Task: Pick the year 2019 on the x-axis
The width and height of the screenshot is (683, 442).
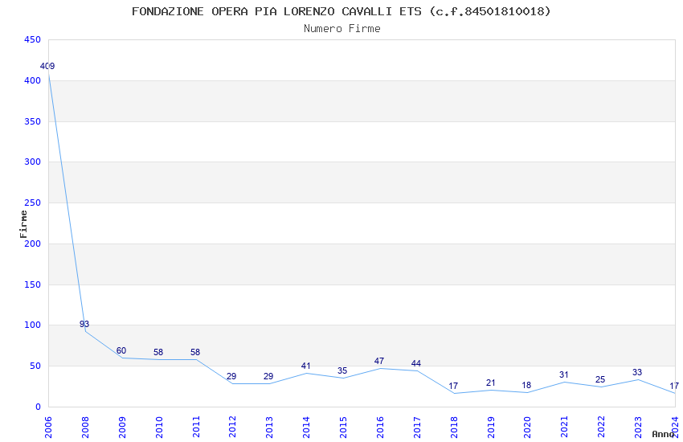Action: point(491,427)
